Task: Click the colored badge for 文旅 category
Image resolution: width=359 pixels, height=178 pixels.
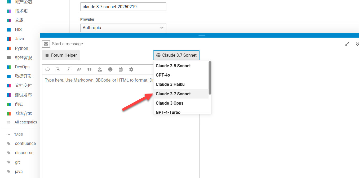Action: pyautogui.click(x=9, y=20)
